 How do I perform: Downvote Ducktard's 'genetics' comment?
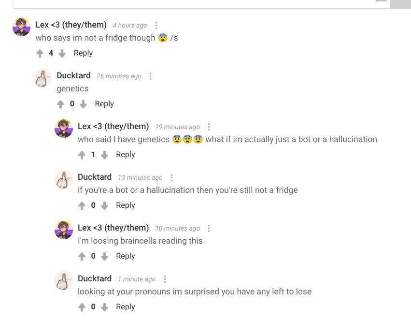click(x=83, y=104)
